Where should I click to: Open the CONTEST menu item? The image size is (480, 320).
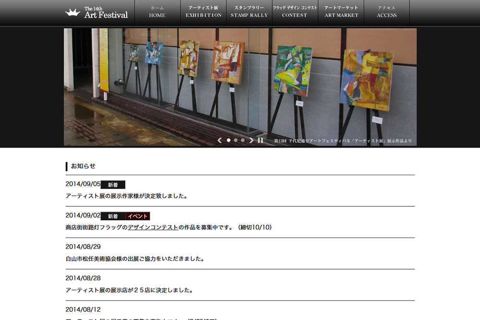point(295,12)
